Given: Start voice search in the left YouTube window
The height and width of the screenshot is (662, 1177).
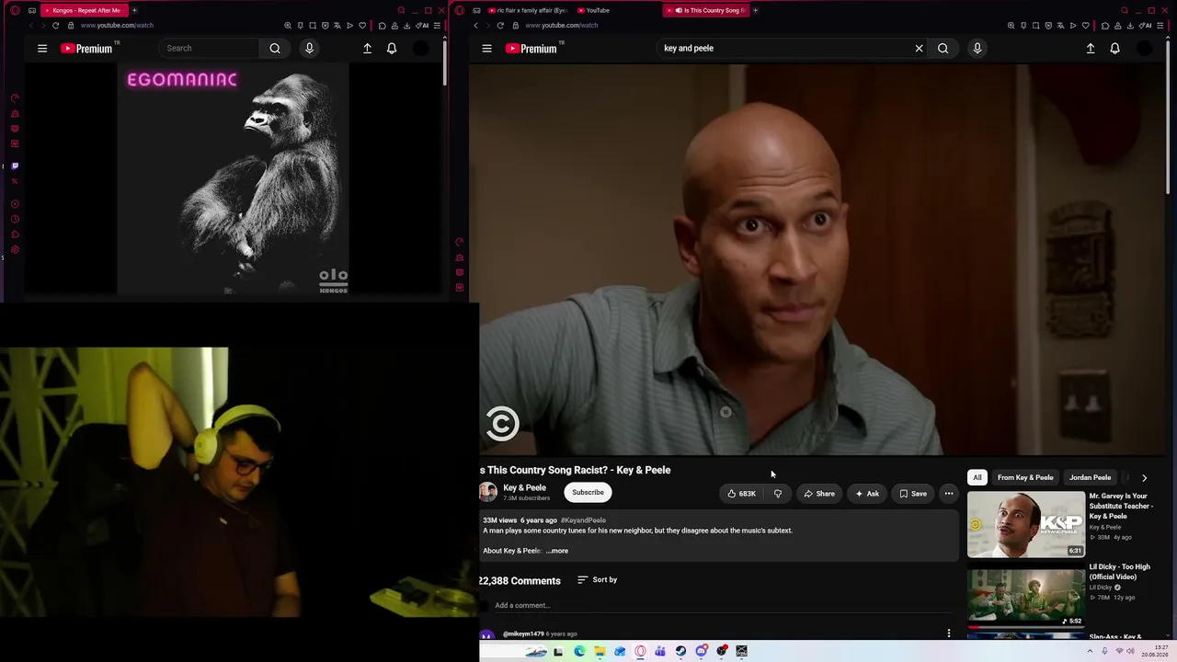Looking at the screenshot, I should pyautogui.click(x=309, y=48).
